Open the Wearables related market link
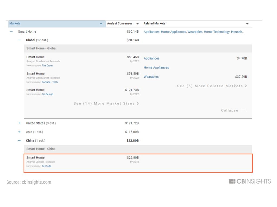The width and height of the screenshot is (277, 207). click(151, 77)
